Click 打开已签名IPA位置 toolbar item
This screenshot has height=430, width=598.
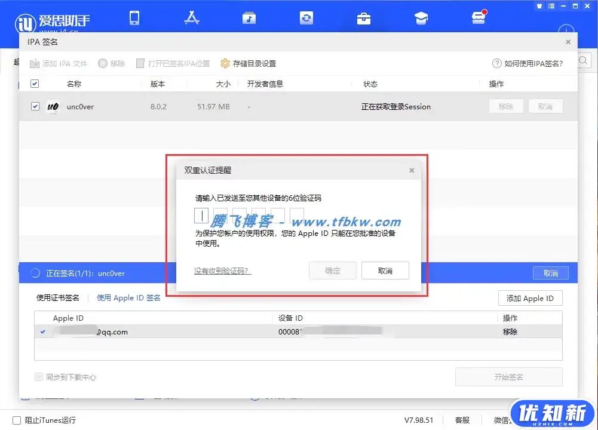(173, 63)
